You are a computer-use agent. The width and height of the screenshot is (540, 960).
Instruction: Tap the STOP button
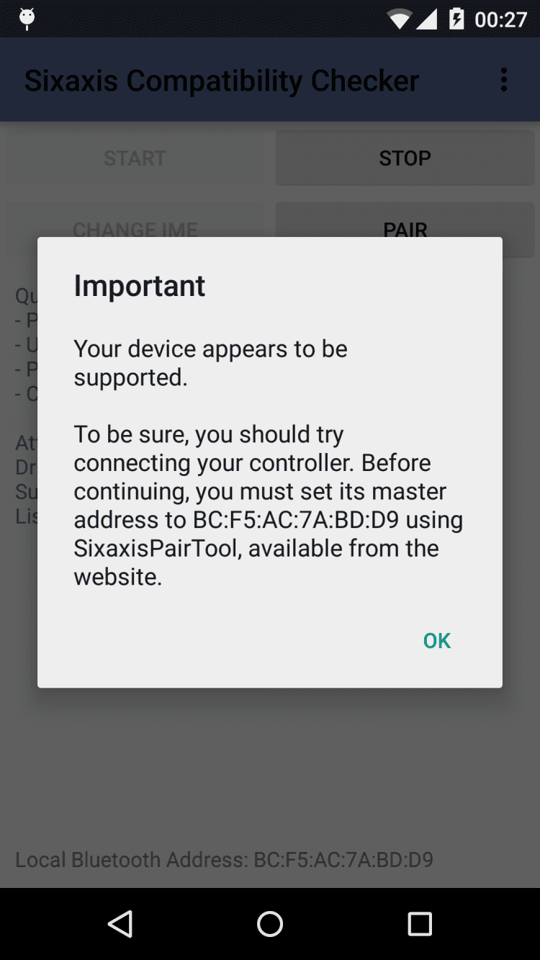[405, 158]
